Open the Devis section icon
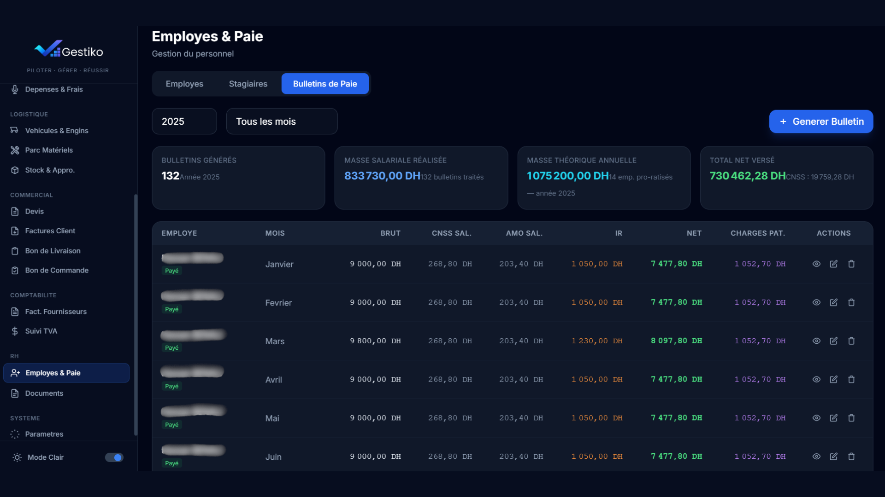 15,211
